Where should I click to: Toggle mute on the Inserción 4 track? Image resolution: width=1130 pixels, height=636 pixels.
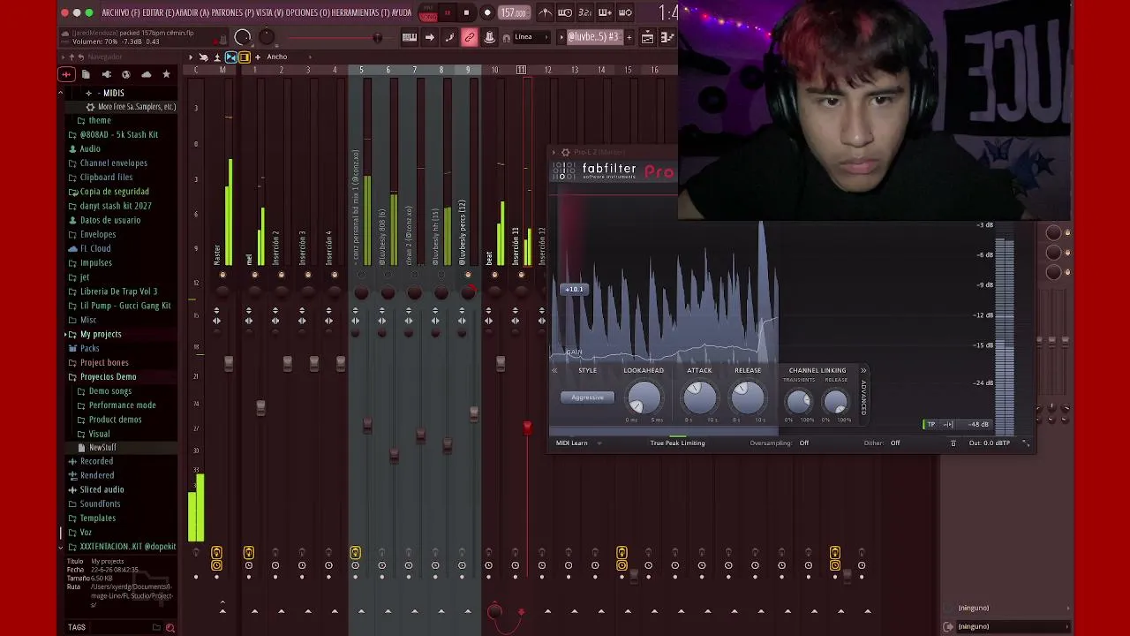335,275
